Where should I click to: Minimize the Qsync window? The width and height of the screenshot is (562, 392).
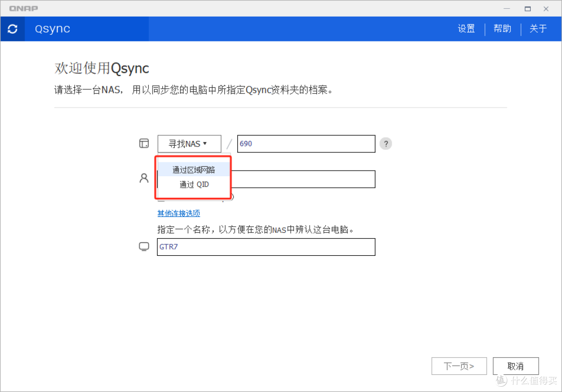tap(507, 9)
